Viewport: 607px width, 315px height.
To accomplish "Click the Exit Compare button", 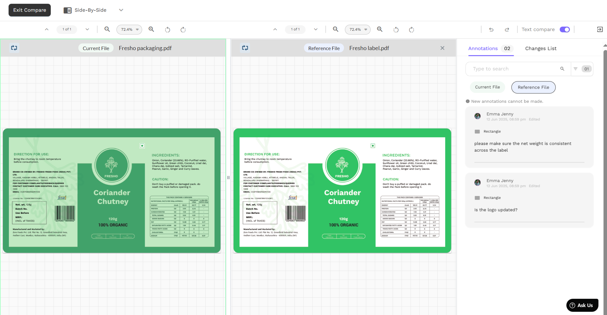I will [30, 10].
